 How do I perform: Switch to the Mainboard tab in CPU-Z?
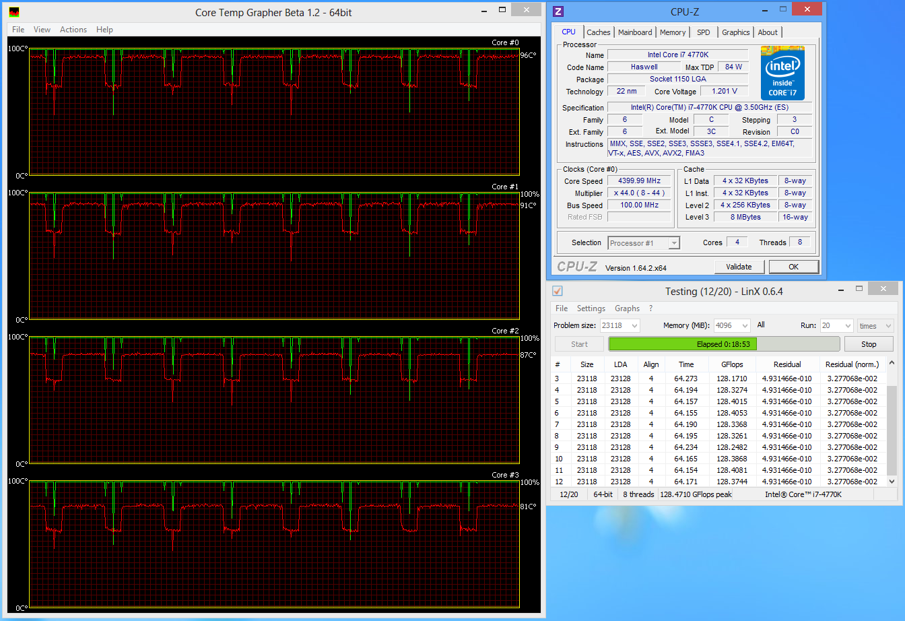634,32
